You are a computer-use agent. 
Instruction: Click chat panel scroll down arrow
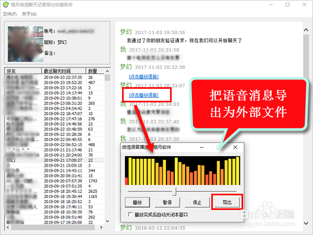pyautogui.click(x=306, y=223)
